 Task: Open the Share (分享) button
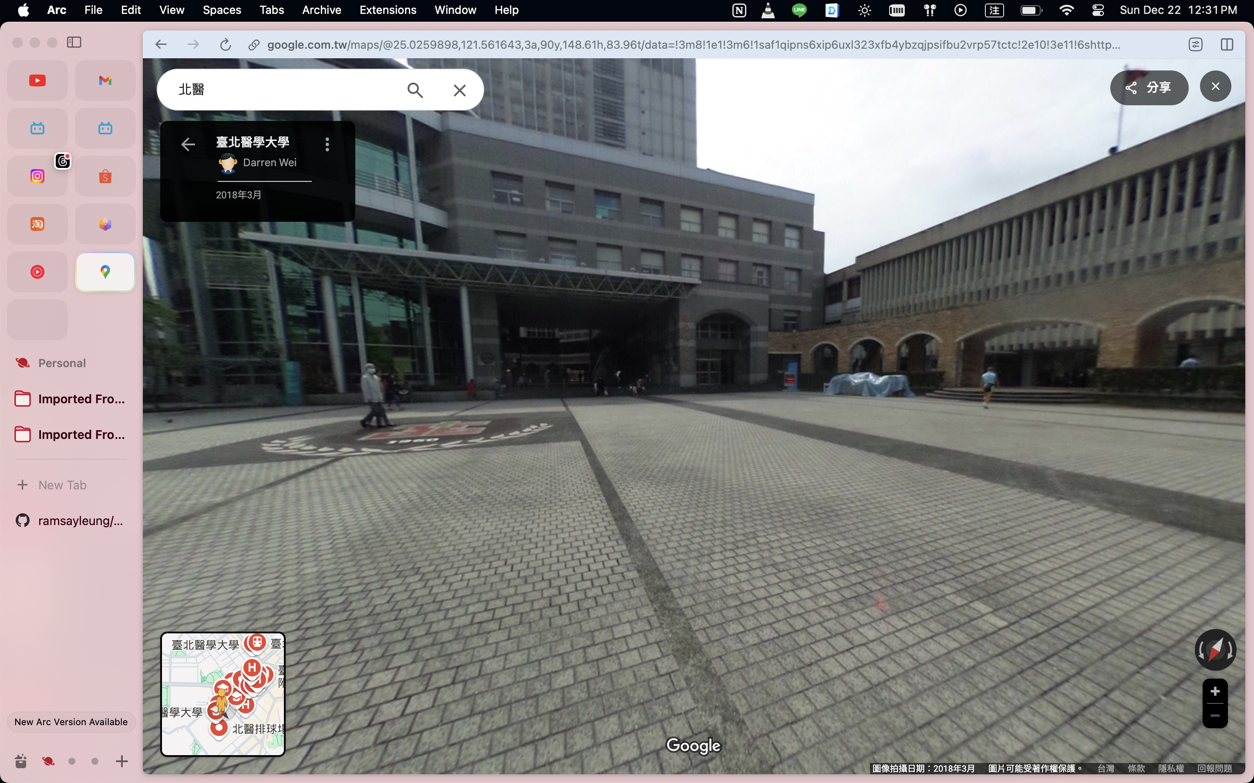[x=1148, y=87]
